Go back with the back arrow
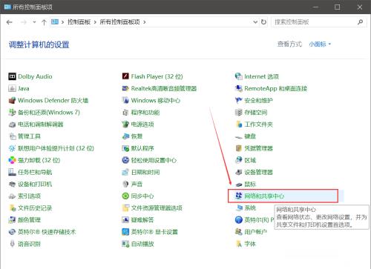This screenshot has width=371, height=269. point(10,22)
